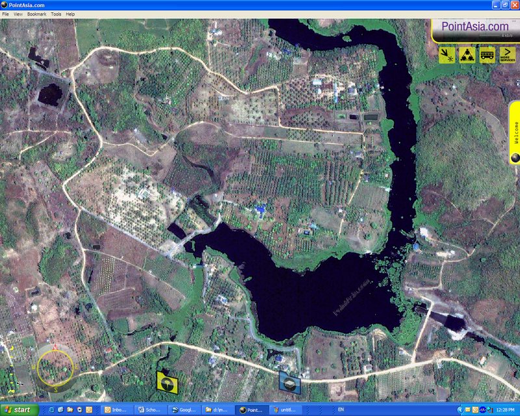Click the blue map marker flag
This screenshot has width=520, height=416.
point(289,382)
